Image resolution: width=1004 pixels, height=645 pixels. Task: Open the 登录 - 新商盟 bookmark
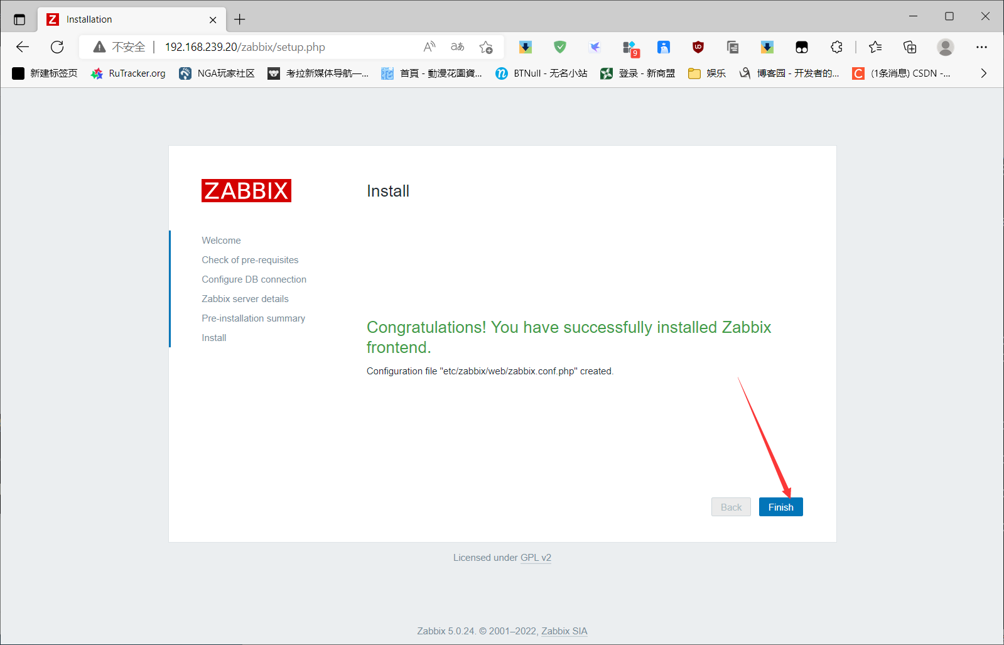[638, 73]
